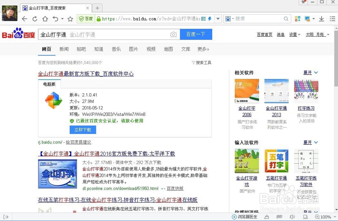Screen dimensions: 338x221
Task: Click the magnifier icon in the browser search box
Action: [x=286, y=19]
